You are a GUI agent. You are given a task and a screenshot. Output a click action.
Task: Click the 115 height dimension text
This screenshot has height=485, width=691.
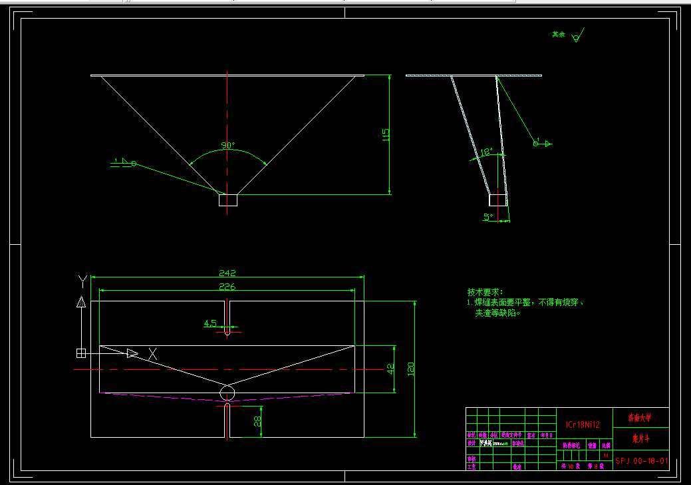[x=386, y=134]
